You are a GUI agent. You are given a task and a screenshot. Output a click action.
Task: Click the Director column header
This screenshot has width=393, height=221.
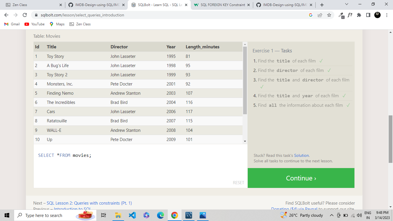tap(119, 47)
